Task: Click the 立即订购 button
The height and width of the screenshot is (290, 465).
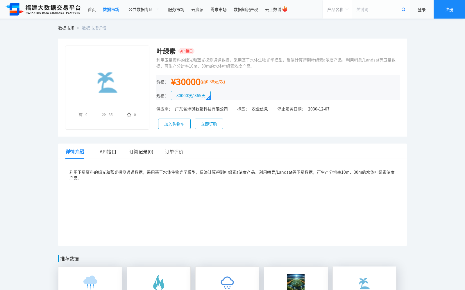Action: tap(209, 124)
